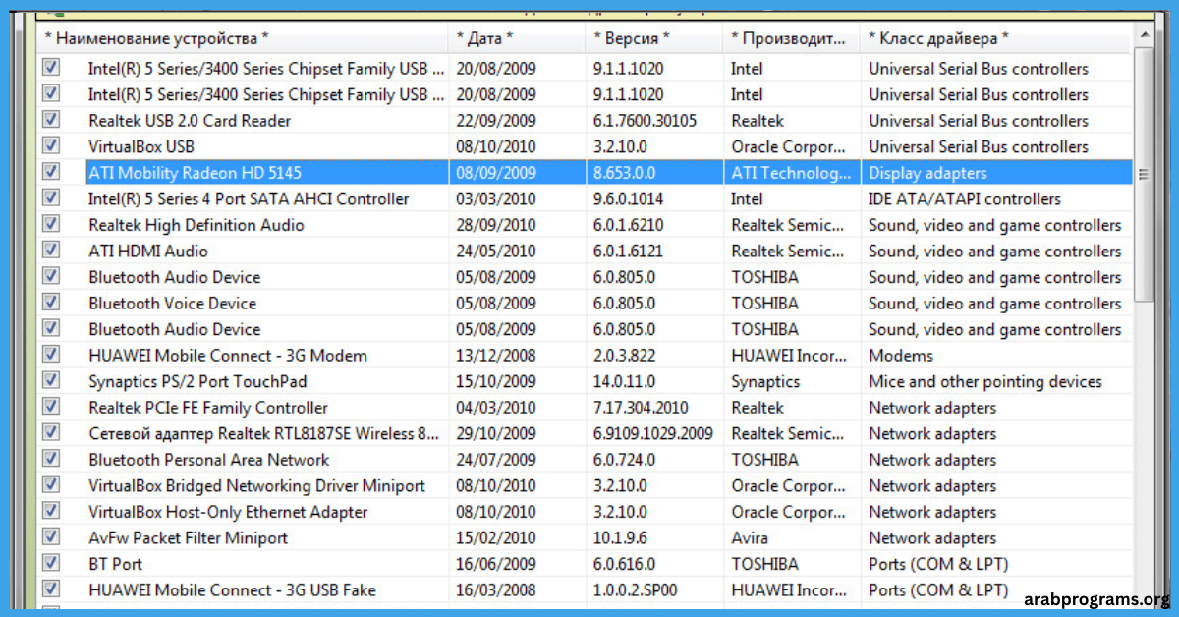Click the Avira manufacturer cell

click(750, 537)
